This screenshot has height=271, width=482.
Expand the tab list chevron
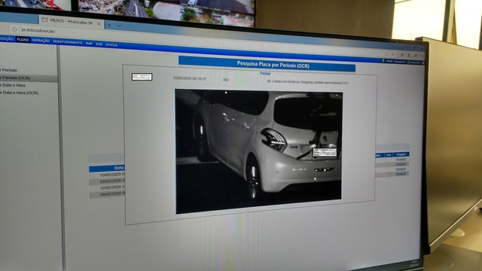[x=119, y=26]
